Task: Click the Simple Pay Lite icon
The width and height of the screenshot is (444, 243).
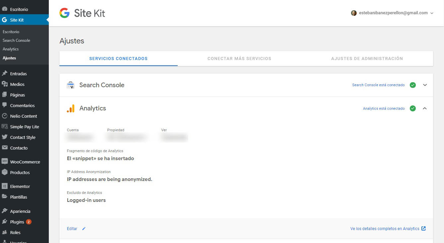Action: [5, 127]
